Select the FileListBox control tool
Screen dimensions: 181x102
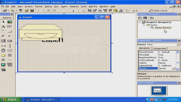(10, 55)
